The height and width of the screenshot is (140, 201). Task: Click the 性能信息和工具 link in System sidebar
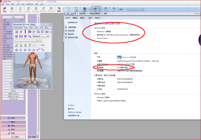tap(73, 116)
